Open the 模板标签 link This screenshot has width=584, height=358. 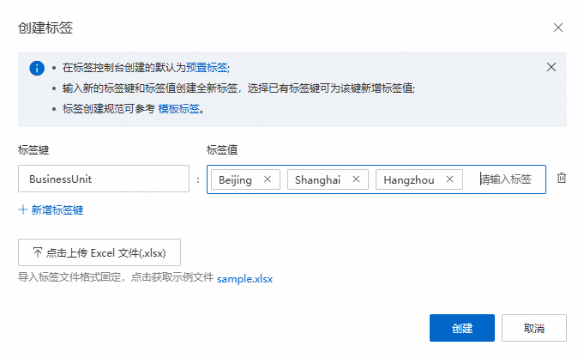click(178, 109)
